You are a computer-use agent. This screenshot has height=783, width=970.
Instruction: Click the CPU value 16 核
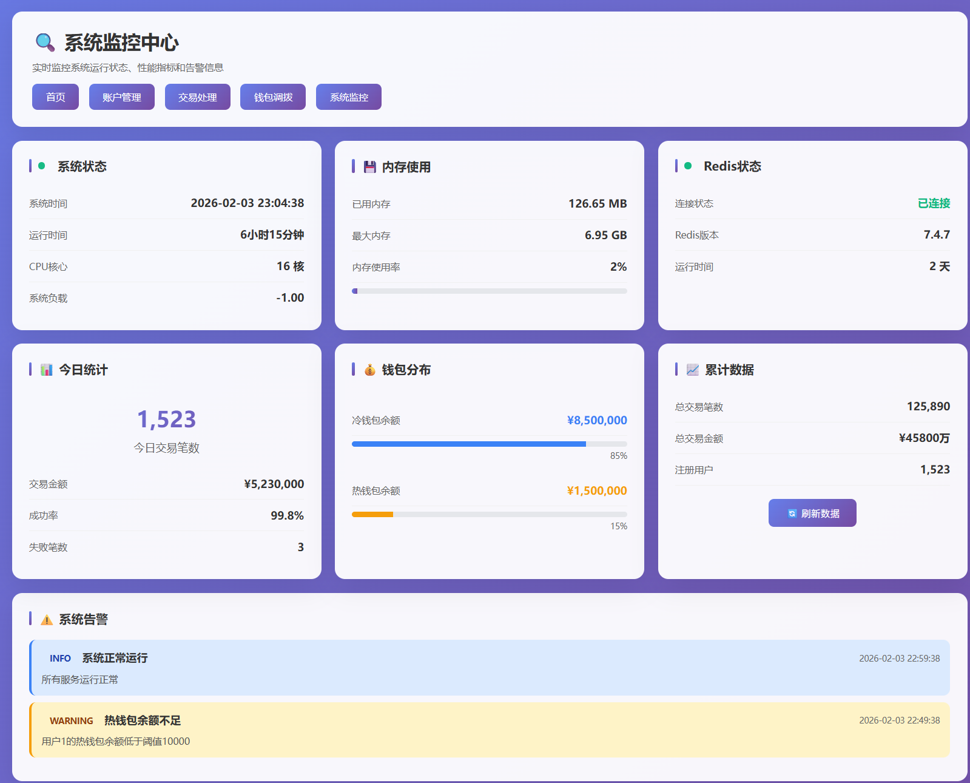(x=291, y=266)
